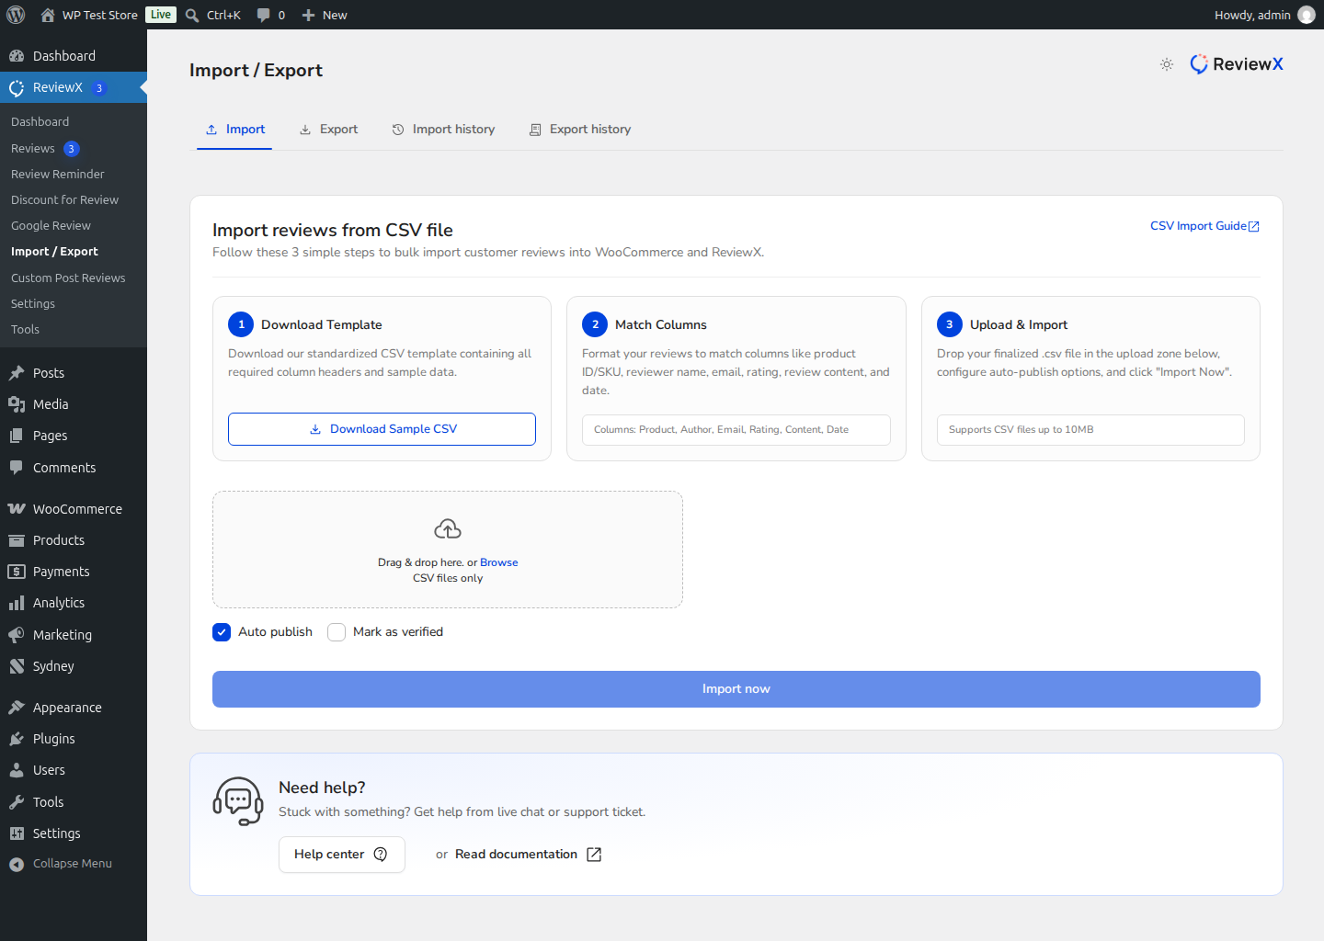Select Import / Export submenu item
This screenshot has width=1324, height=941.
click(x=54, y=251)
